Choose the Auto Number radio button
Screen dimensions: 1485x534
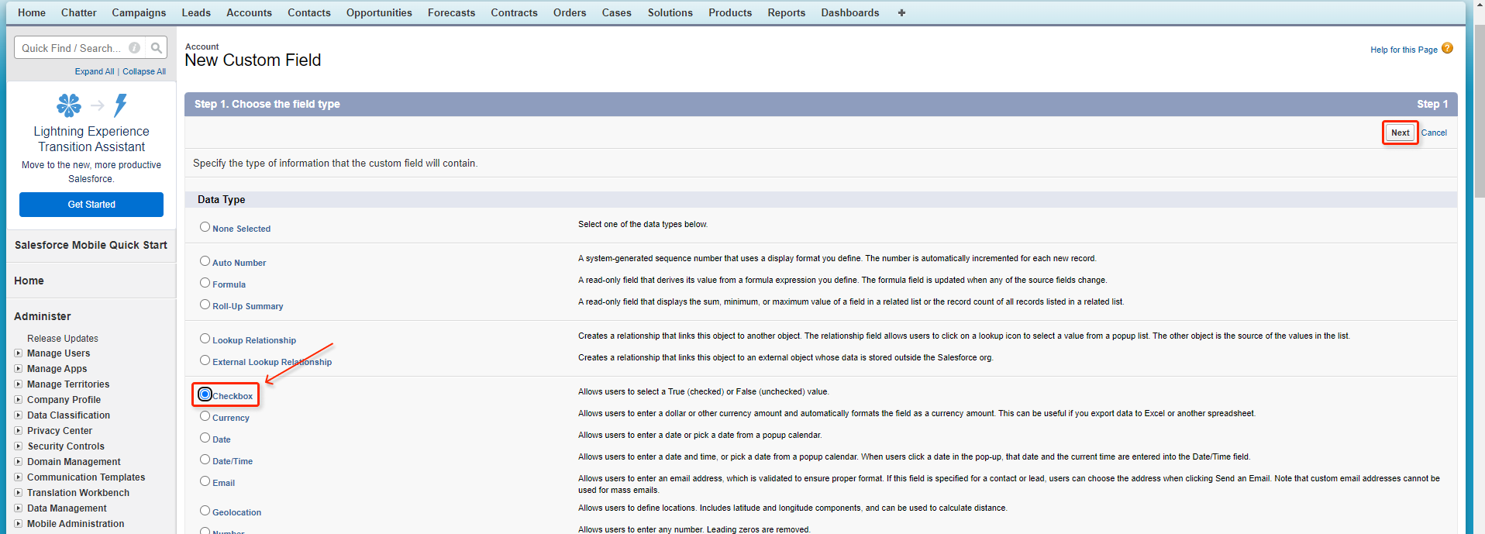tap(205, 261)
